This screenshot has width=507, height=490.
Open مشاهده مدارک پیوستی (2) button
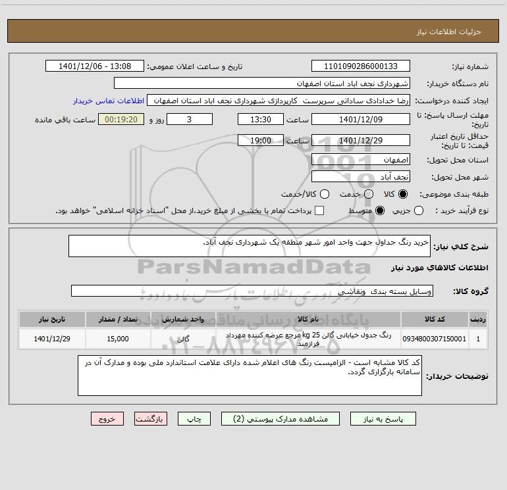(x=280, y=419)
